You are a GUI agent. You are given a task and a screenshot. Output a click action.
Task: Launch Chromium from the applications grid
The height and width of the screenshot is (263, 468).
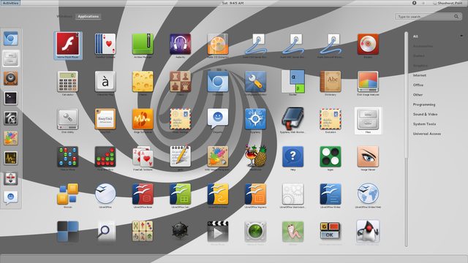tap(218, 81)
